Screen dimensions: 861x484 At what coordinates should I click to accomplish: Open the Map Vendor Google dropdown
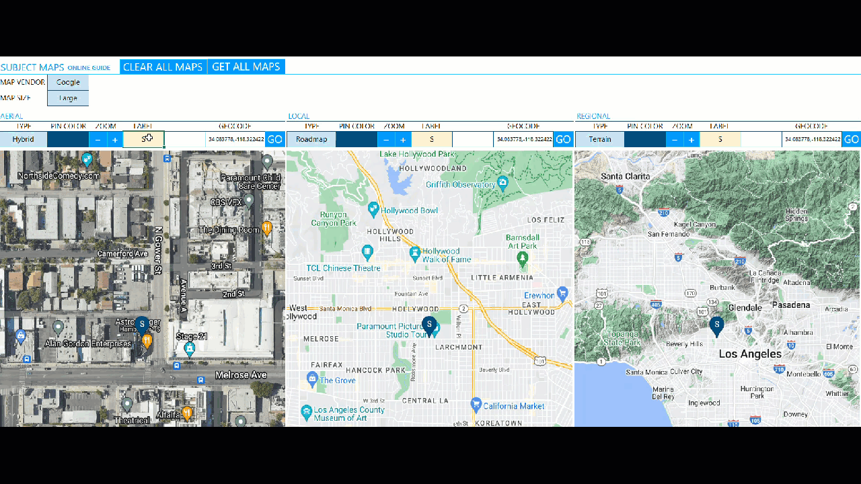[x=68, y=82]
